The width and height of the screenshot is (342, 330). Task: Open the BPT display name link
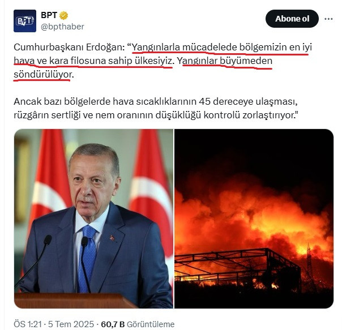coord(49,15)
